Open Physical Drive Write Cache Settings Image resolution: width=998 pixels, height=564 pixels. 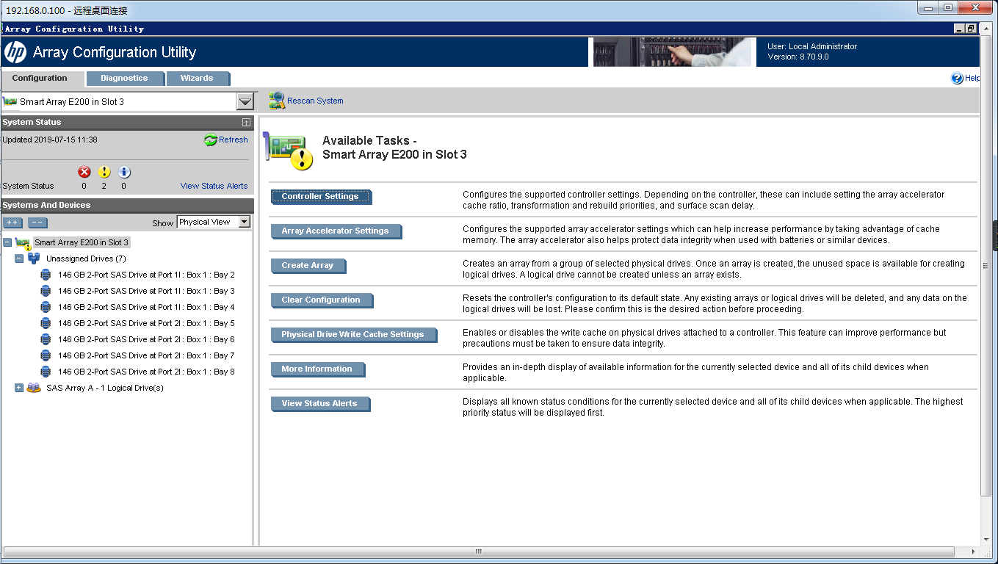coord(352,334)
